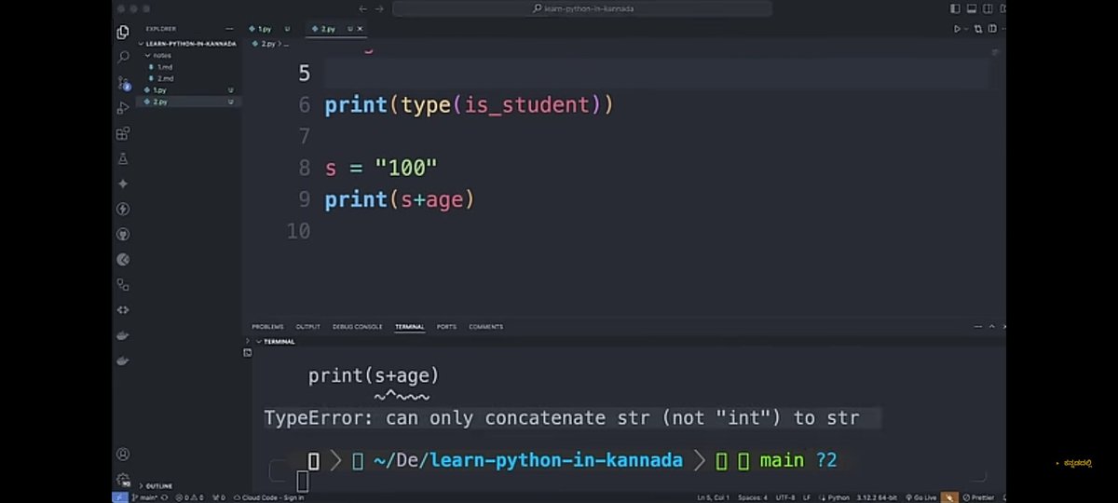Open the Testing flask view
This screenshot has width=1118, height=503.
tap(123, 158)
